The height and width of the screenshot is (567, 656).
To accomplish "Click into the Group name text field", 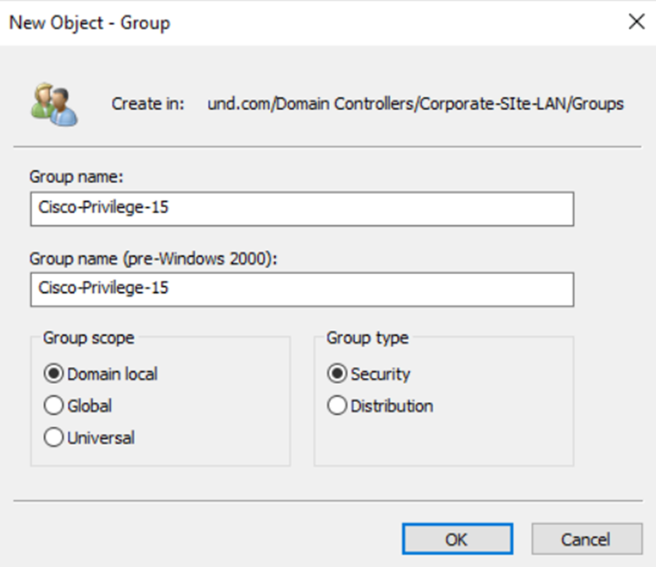I will tap(302, 209).
